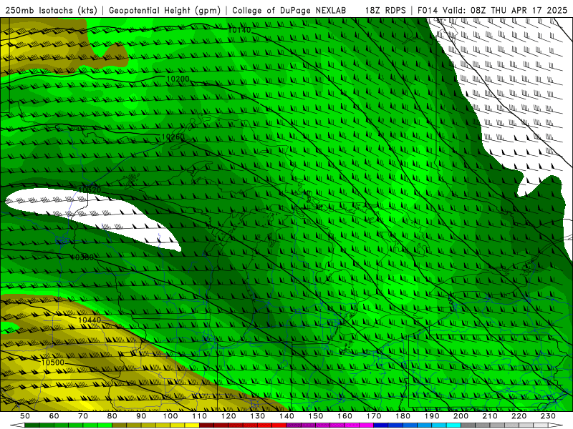The width and height of the screenshot is (573, 429).
Task: Click the 110 value on the color scale
Action: [x=200, y=416]
